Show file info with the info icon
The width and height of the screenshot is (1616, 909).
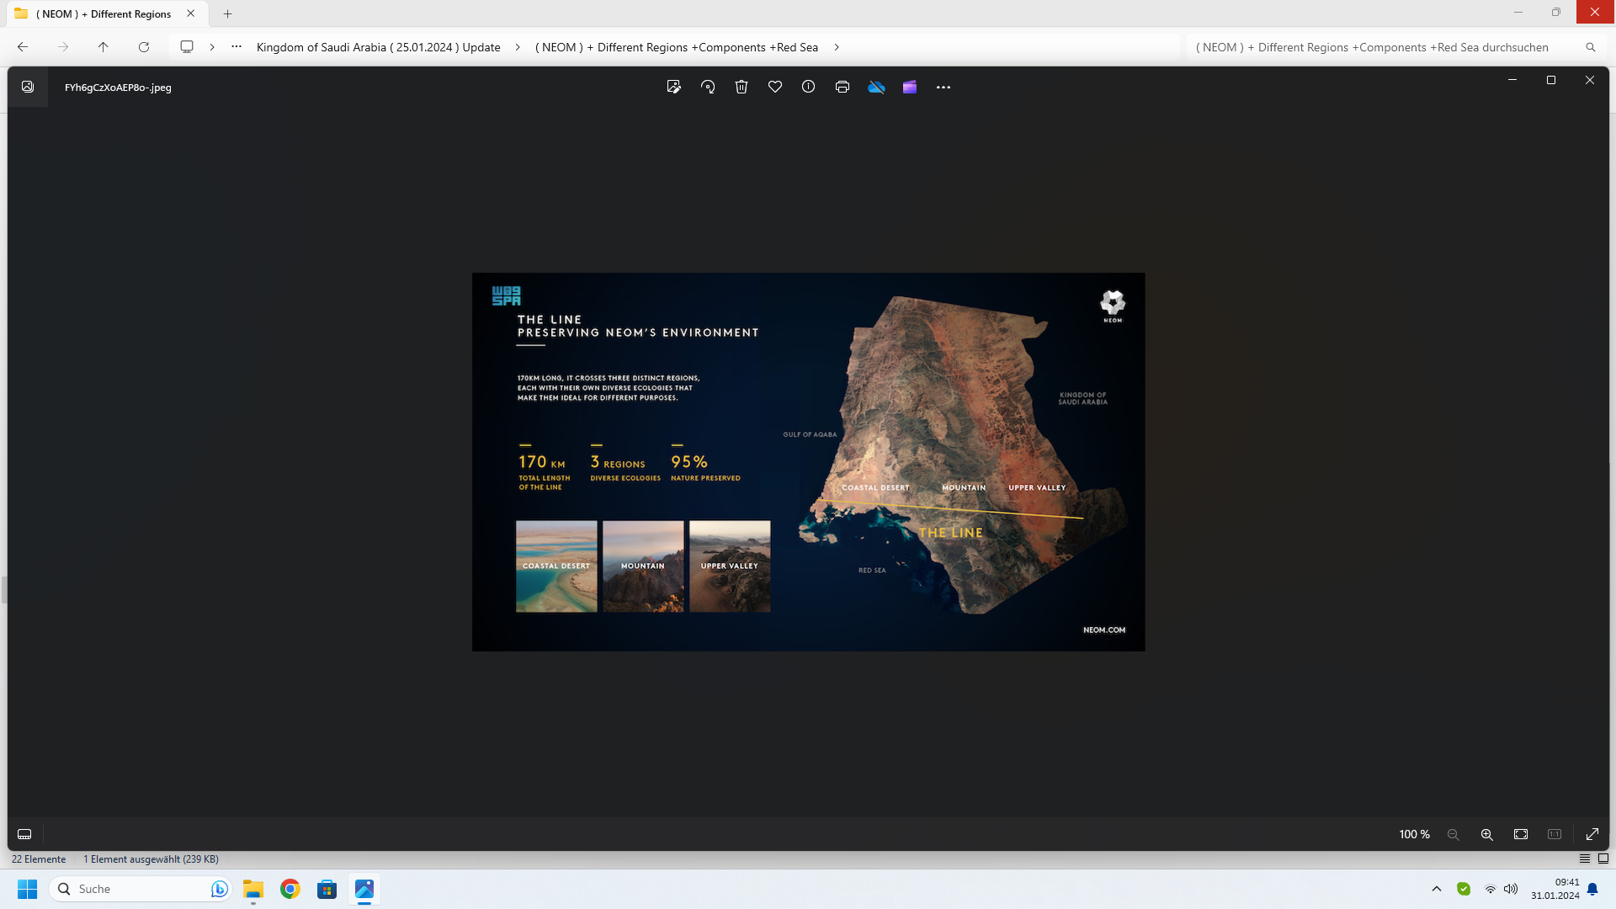coord(808,87)
